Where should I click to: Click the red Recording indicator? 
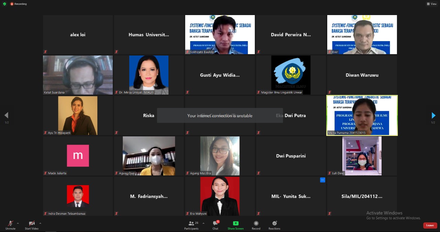point(19,4)
